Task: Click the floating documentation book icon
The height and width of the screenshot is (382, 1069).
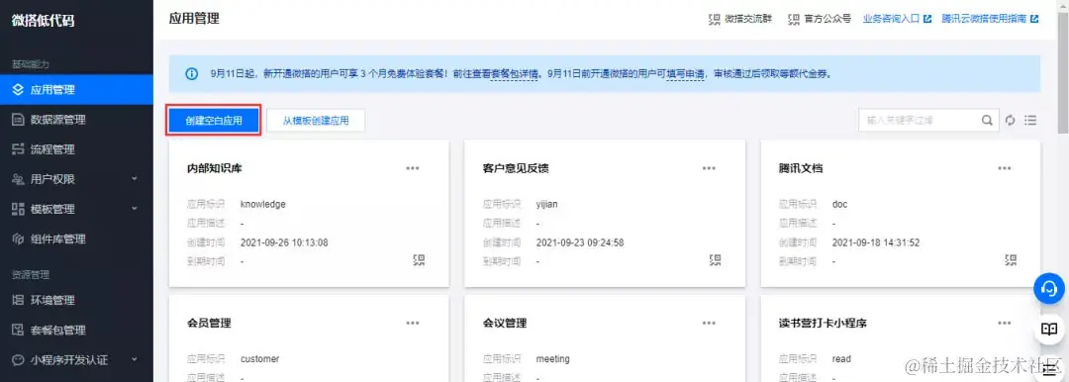Action: point(1048,330)
